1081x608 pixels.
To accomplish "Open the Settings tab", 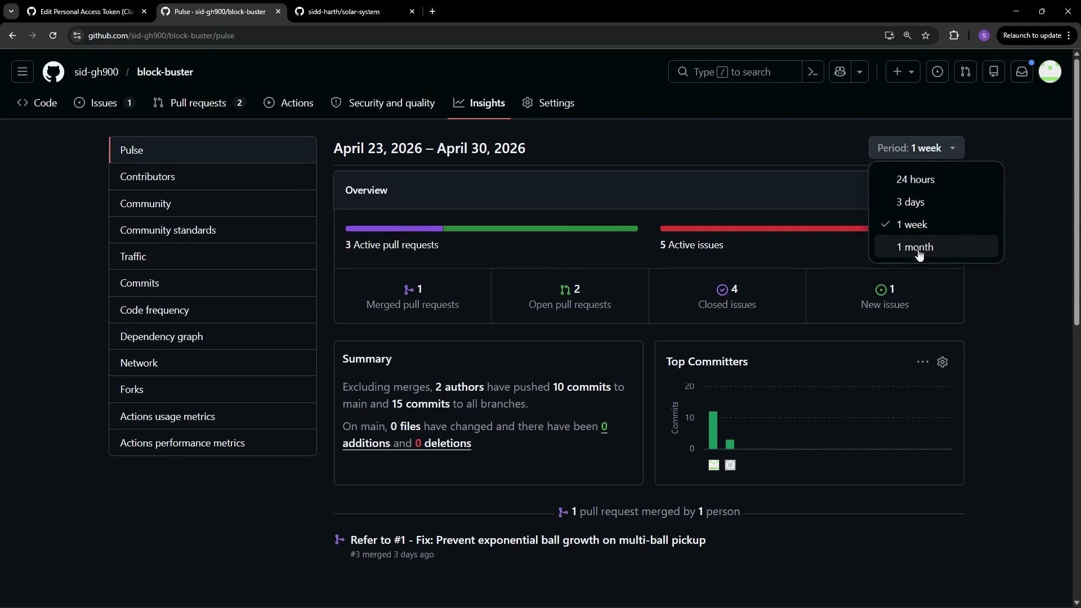I will pyautogui.click(x=548, y=103).
